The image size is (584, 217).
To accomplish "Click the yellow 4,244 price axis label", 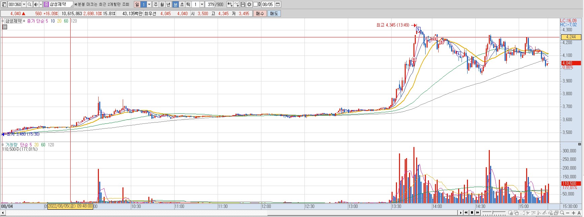I will [x=571, y=37].
